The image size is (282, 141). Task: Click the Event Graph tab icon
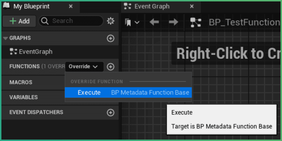(x=128, y=6)
